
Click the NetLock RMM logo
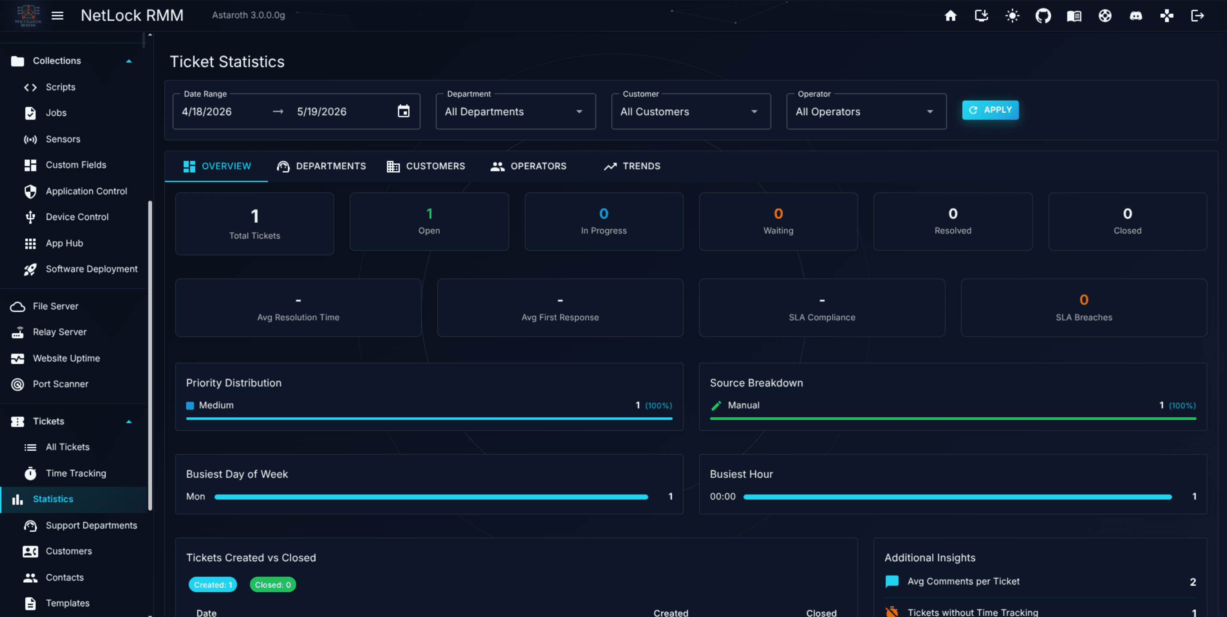28,15
